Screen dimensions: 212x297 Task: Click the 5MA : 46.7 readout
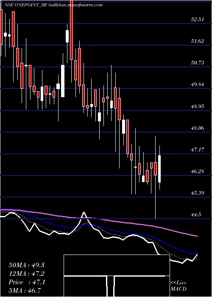pos(25,291)
